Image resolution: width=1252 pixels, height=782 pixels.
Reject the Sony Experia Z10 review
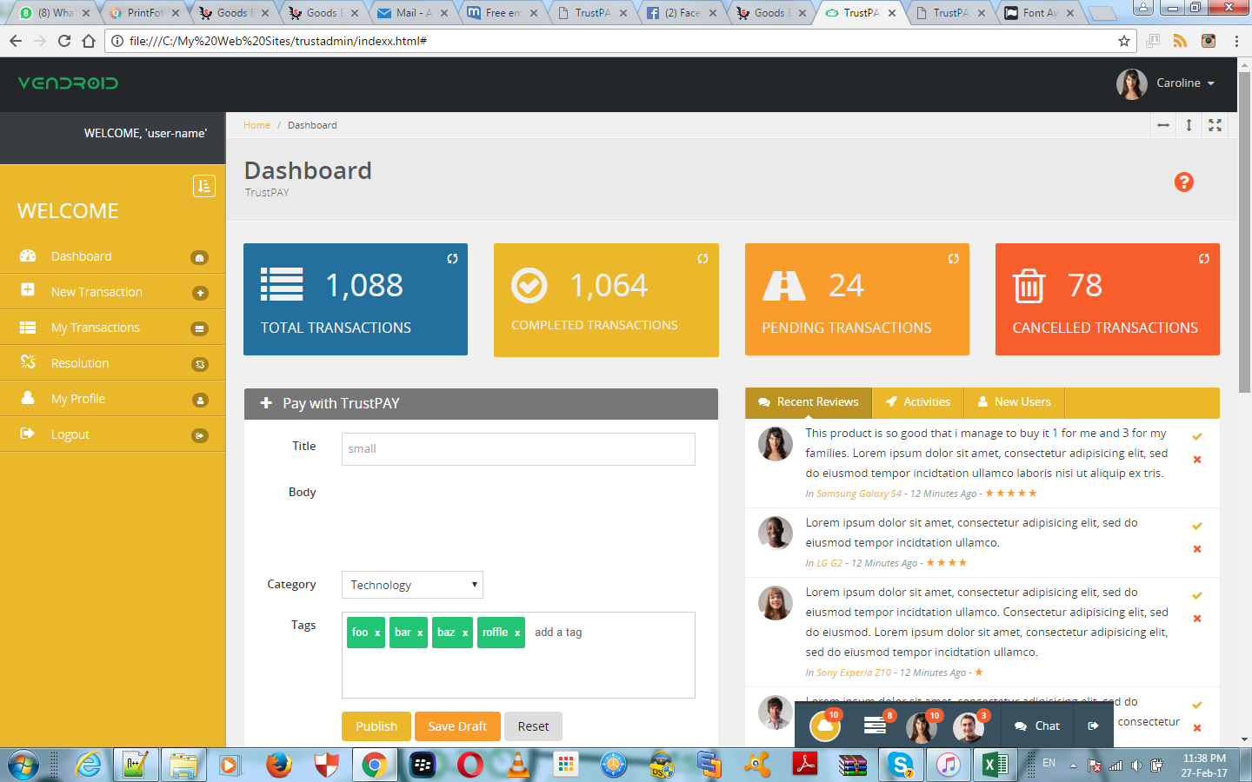pyautogui.click(x=1197, y=619)
